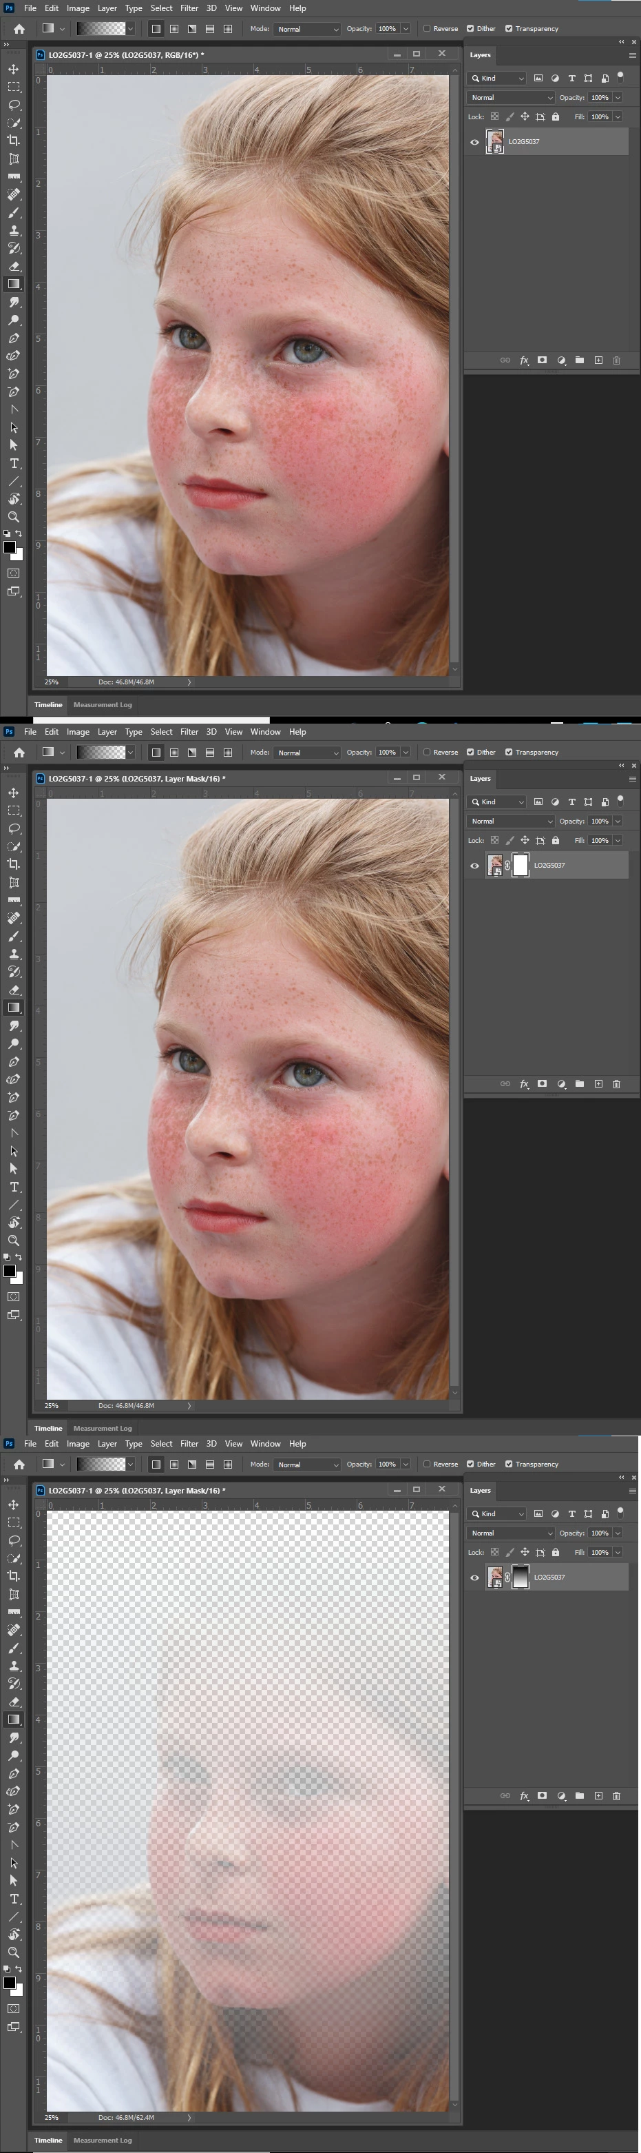Select Clone Stamp tool in the maskless-layer window

pos(13,230)
